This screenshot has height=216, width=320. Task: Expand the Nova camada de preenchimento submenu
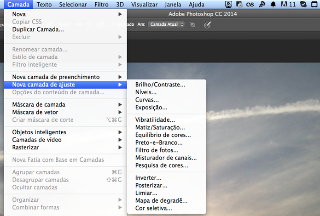pyautogui.click(x=65, y=77)
